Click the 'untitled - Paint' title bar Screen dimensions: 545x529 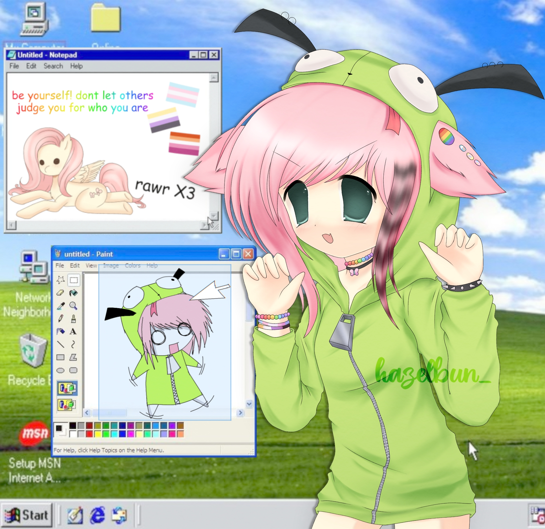pos(154,254)
